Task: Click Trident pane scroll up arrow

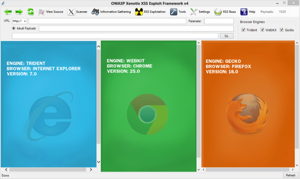Action: [x=99, y=46]
